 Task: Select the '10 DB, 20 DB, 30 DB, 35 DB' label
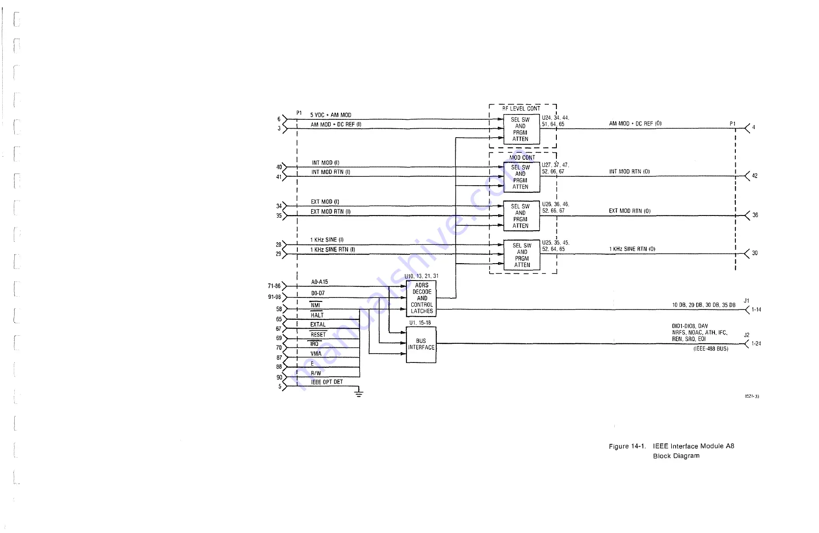coord(704,305)
